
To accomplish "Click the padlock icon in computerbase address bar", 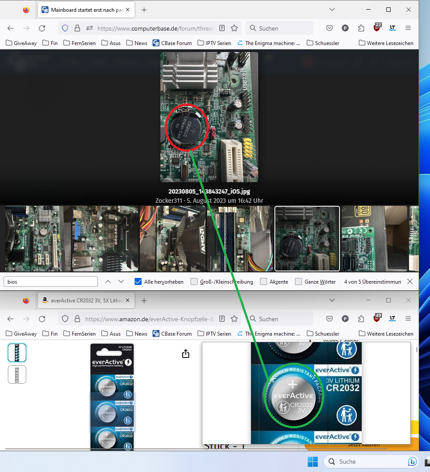I will pos(77,28).
